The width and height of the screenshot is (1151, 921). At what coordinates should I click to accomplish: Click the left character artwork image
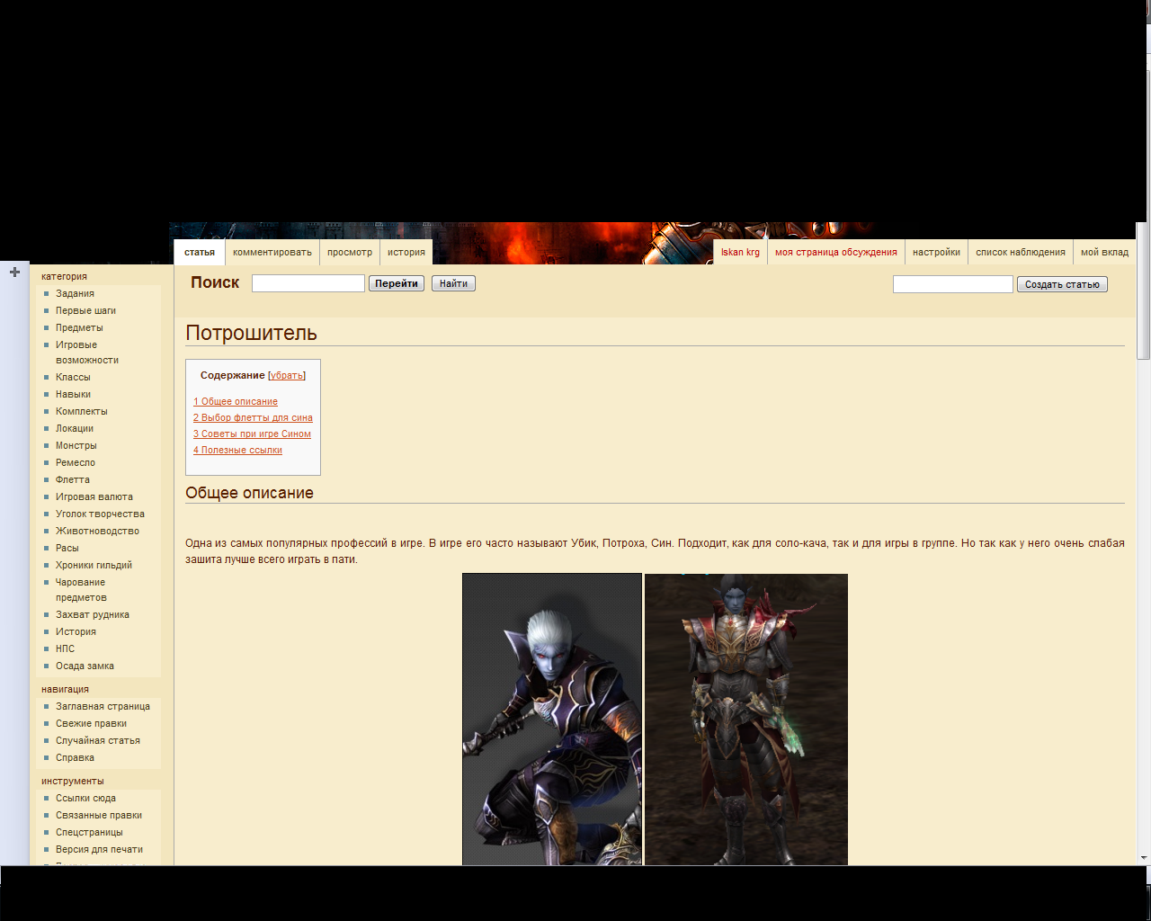tap(552, 720)
